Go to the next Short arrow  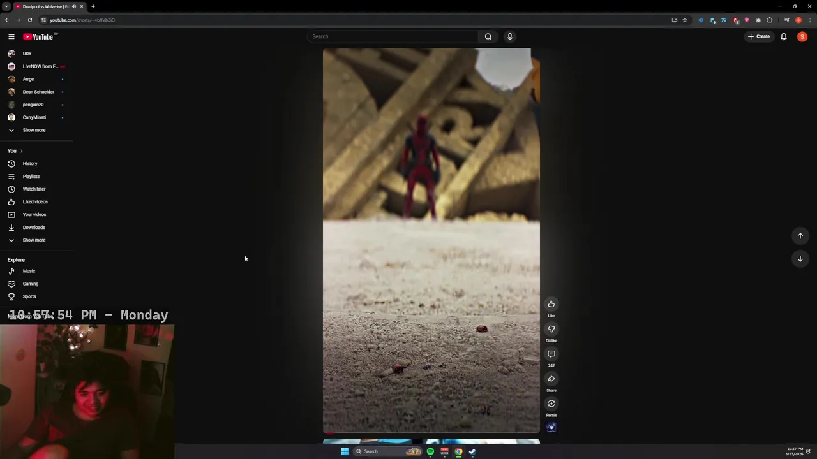[800, 258]
